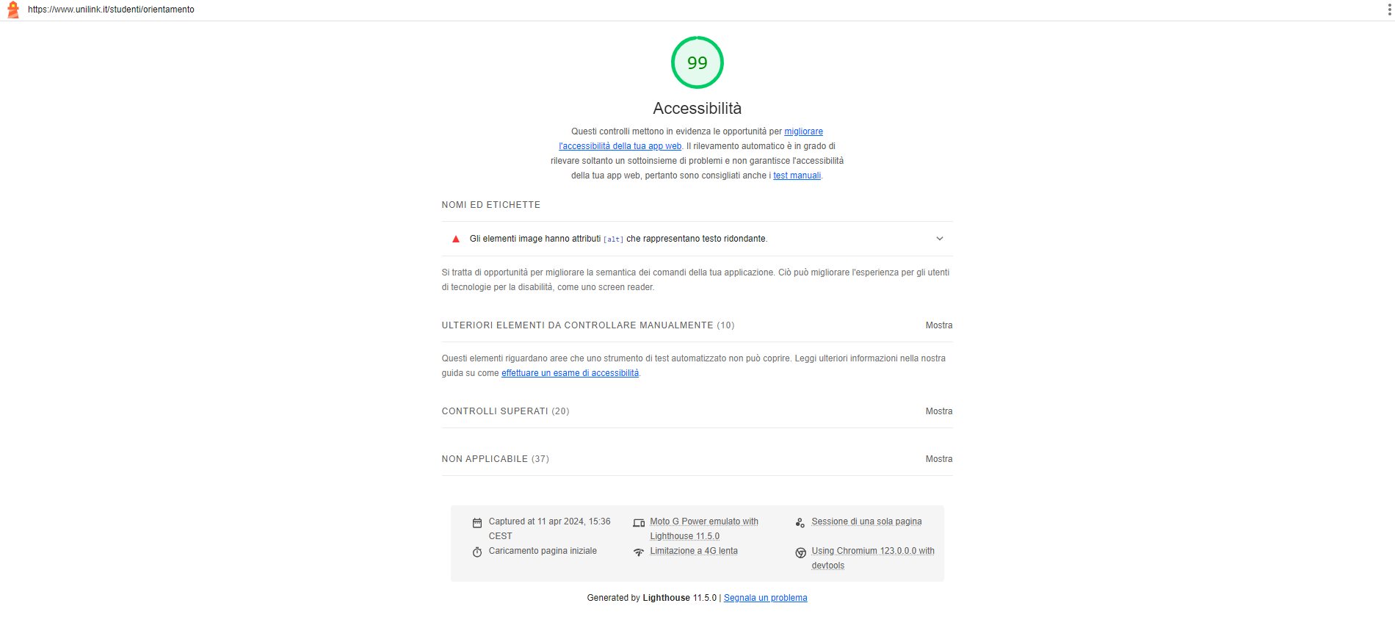Open the test manuali link

(x=797, y=176)
